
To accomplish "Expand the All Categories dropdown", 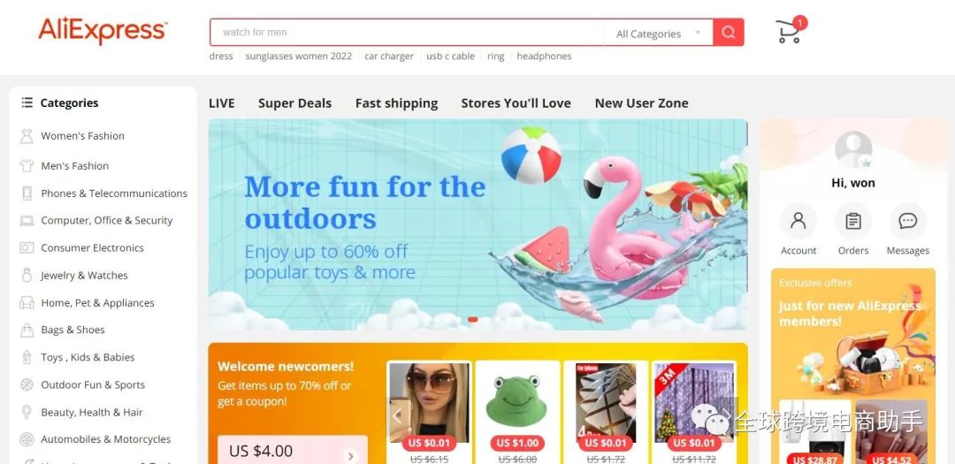I will [659, 34].
